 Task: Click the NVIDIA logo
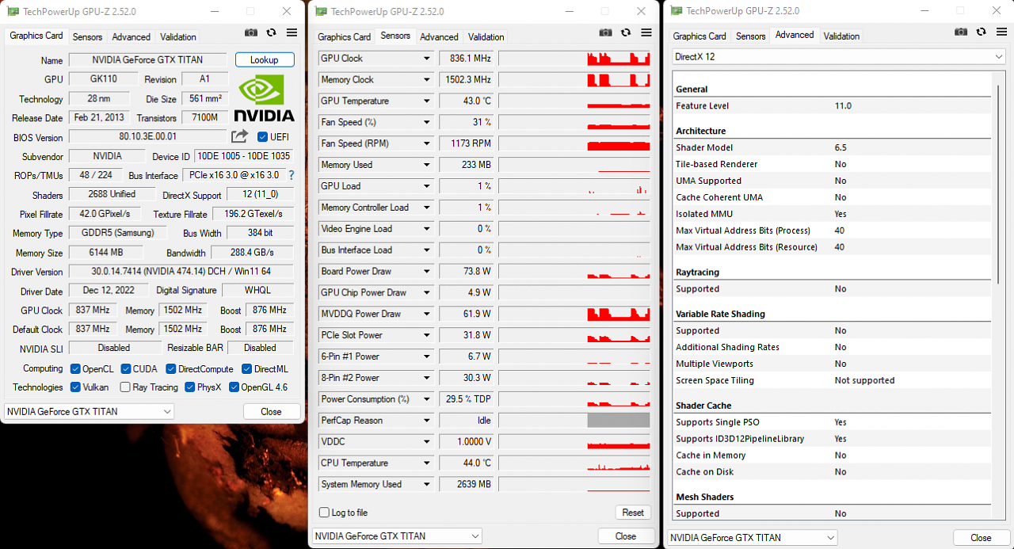[265, 98]
